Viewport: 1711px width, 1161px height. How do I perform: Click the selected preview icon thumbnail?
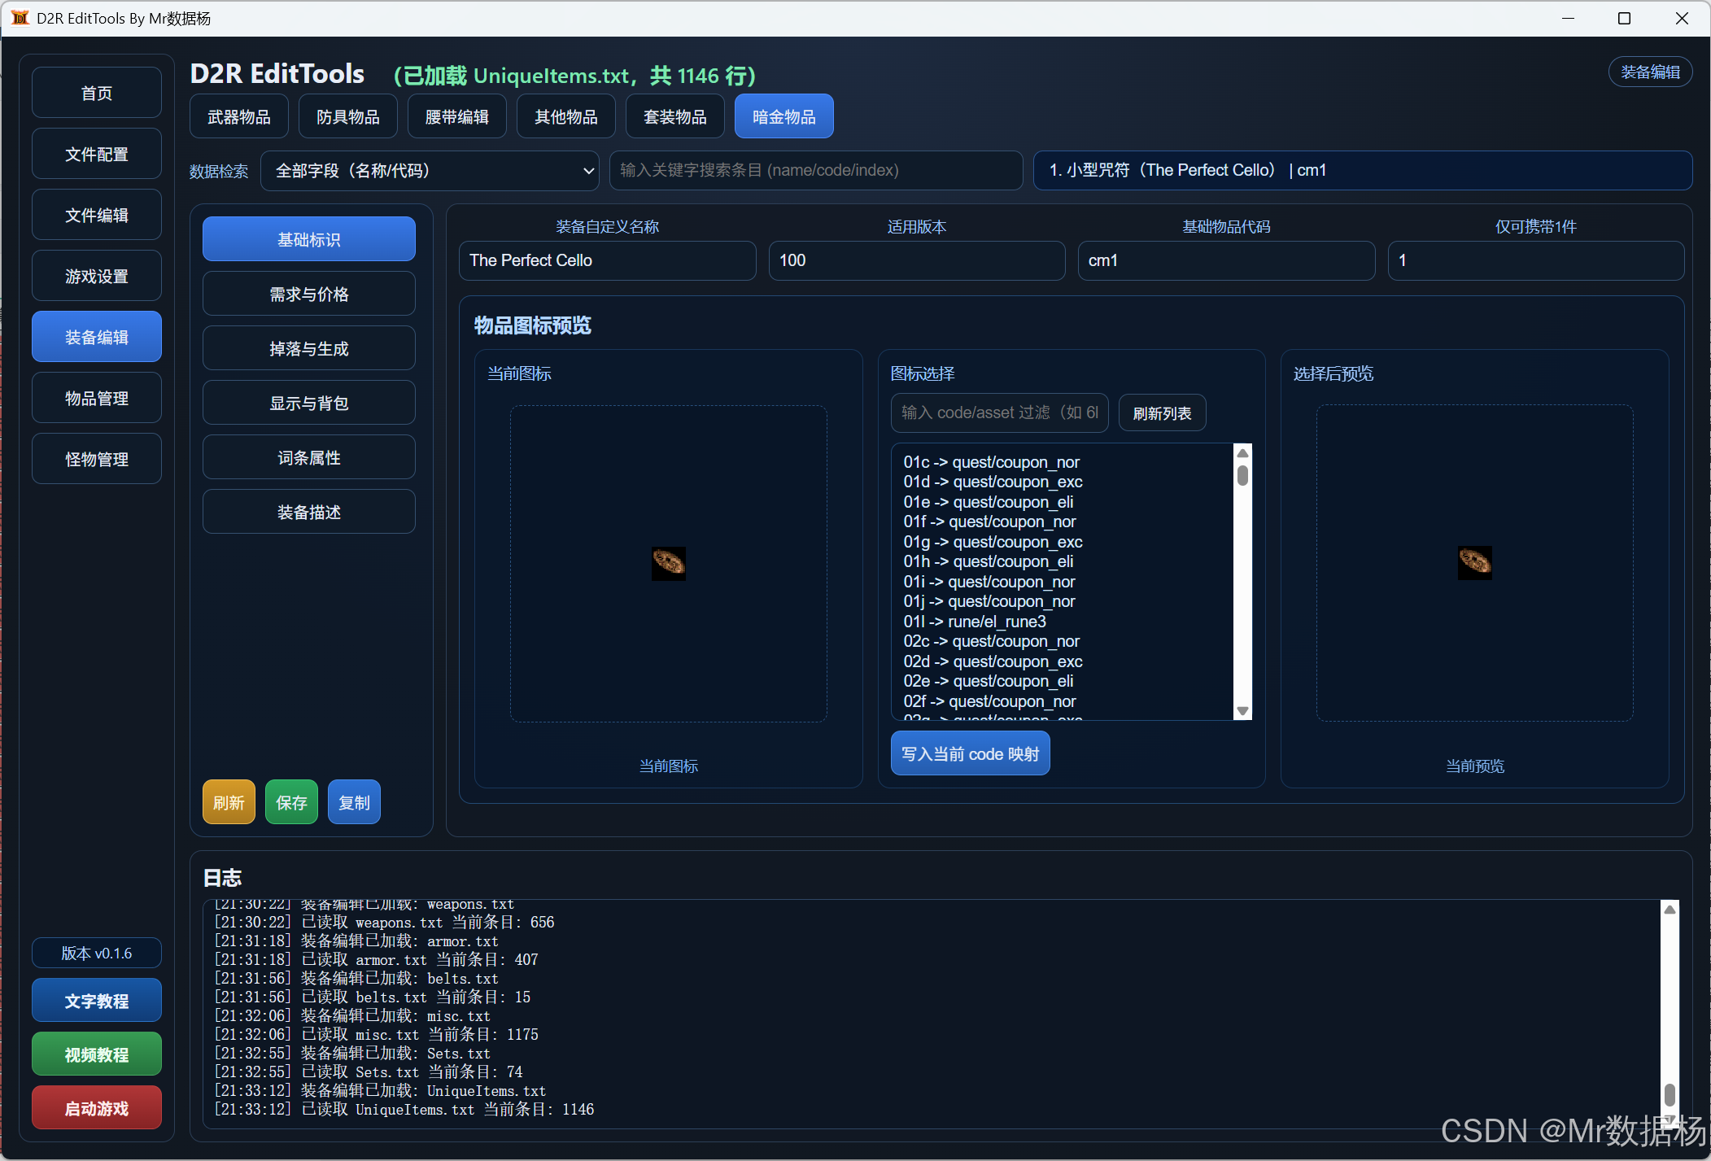(x=1474, y=562)
